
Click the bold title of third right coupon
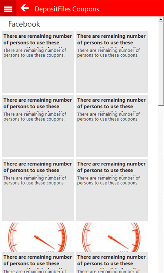(111, 167)
